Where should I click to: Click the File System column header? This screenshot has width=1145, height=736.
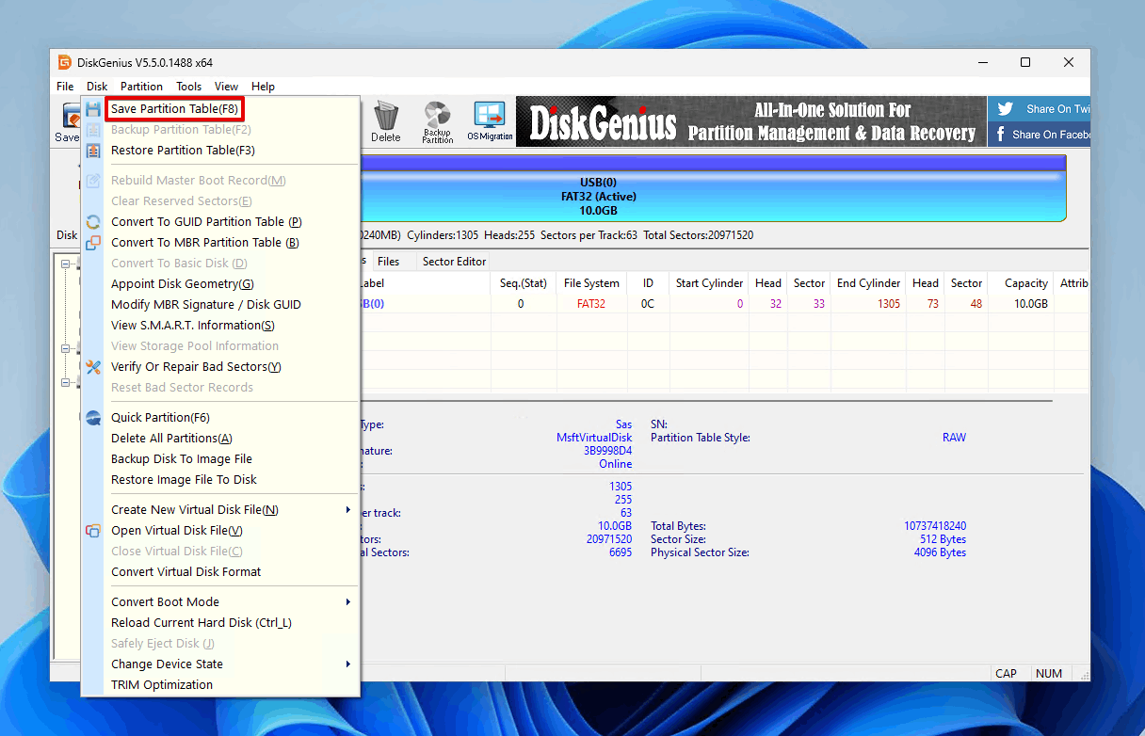[x=591, y=283]
